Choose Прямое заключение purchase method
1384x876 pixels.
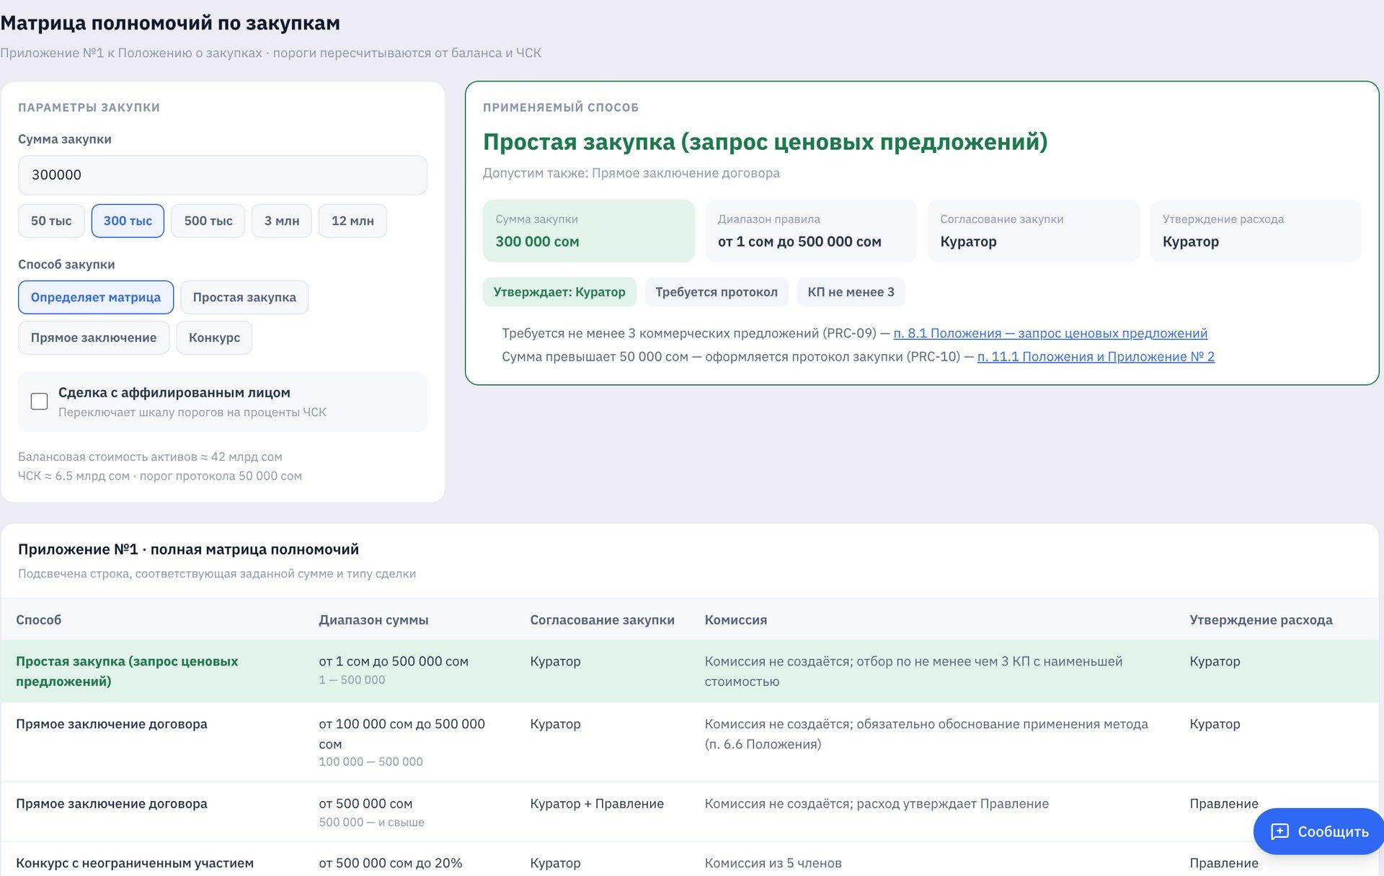coord(94,337)
